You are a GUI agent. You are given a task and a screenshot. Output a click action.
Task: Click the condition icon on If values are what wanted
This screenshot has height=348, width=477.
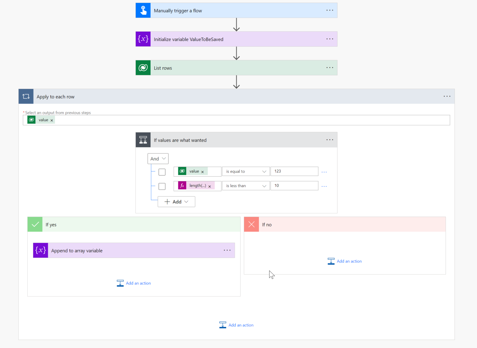(x=143, y=140)
